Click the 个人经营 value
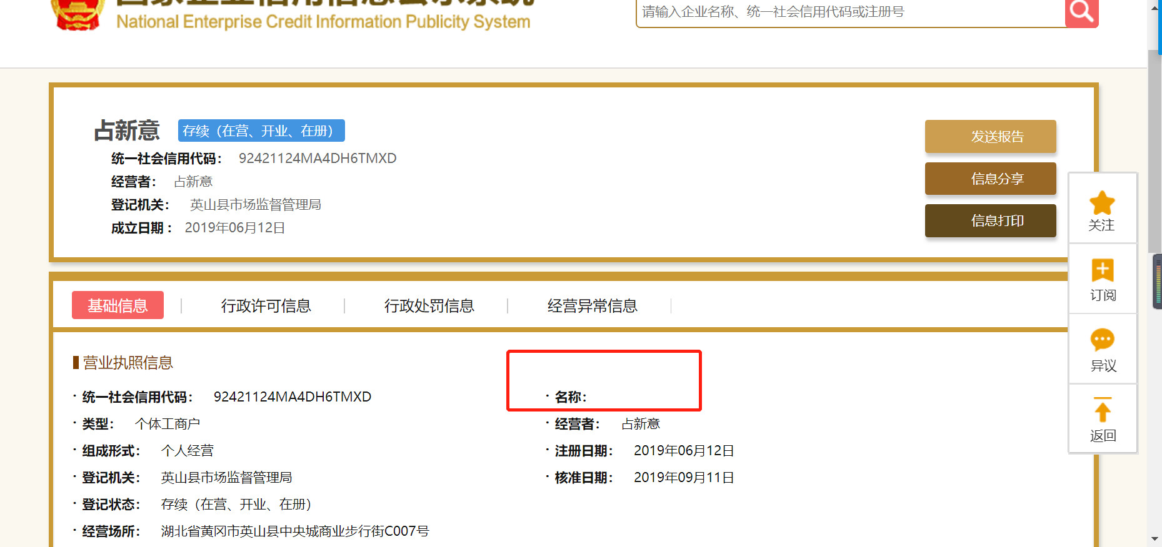 click(x=188, y=451)
